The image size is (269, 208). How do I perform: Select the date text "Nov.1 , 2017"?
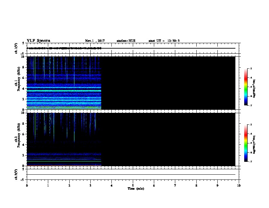95,41
